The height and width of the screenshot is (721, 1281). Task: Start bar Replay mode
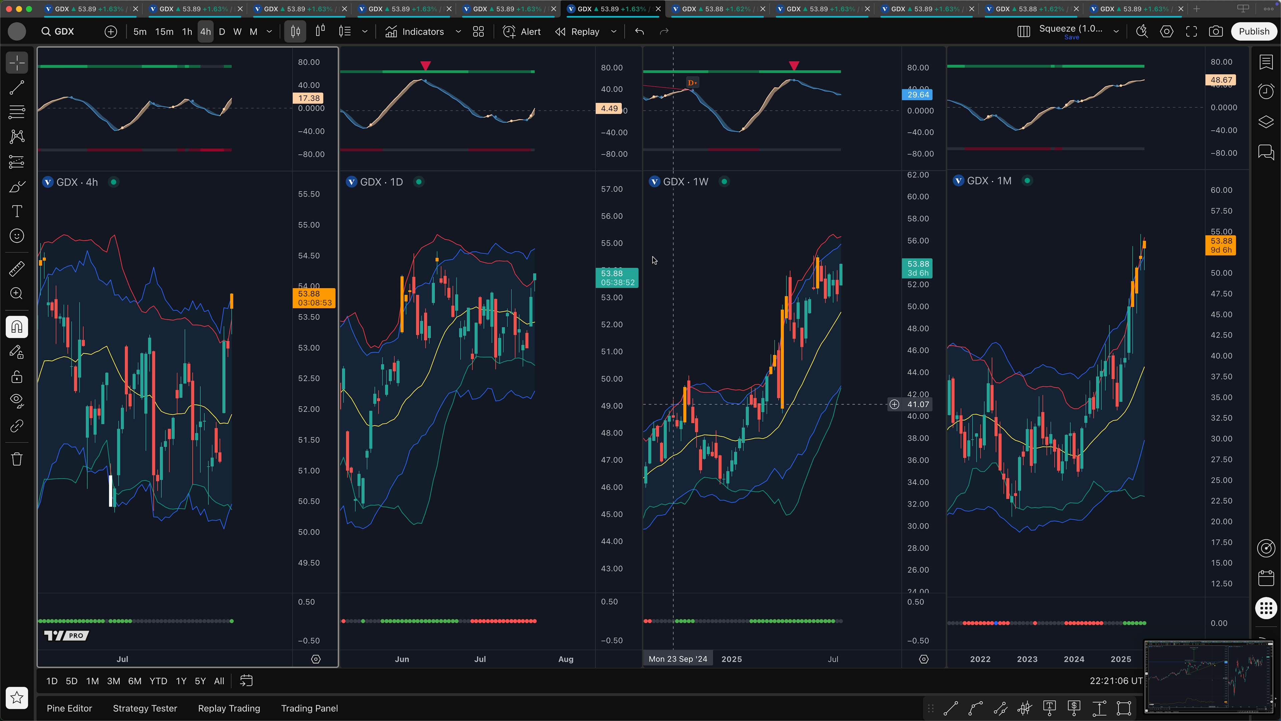(577, 32)
